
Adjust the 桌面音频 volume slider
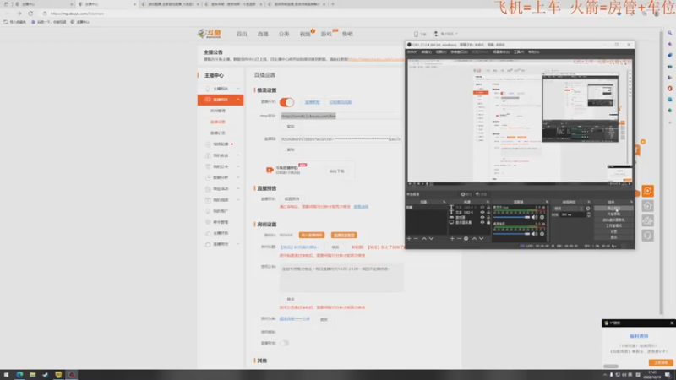(511, 234)
